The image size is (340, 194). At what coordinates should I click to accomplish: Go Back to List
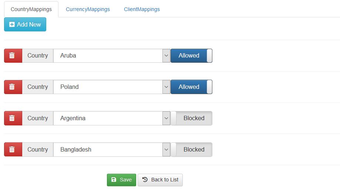[160, 180]
